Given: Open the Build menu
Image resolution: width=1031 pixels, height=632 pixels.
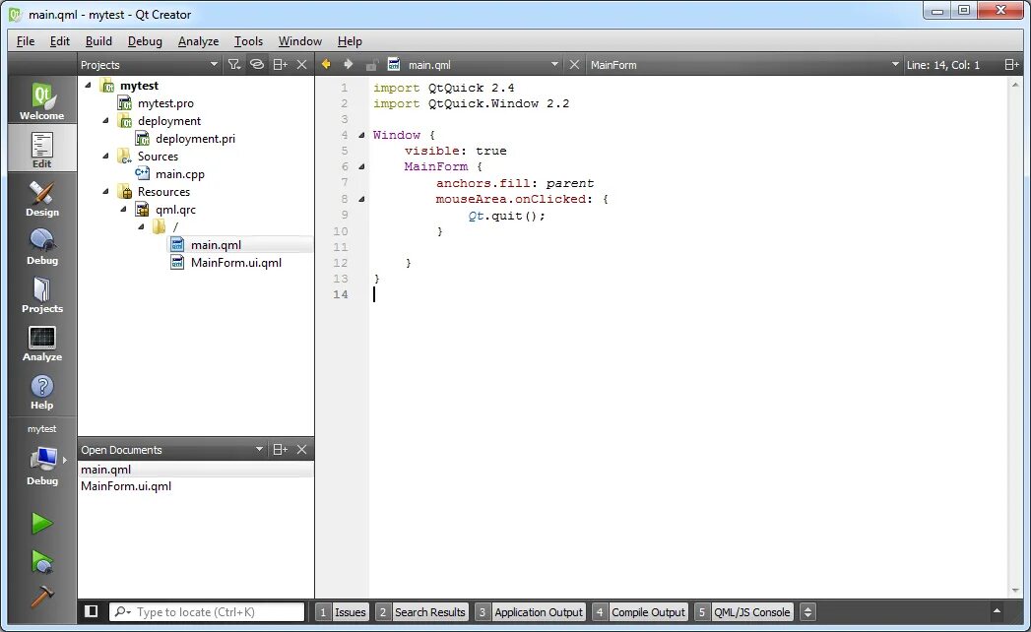Looking at the screenshot, I should 98,40.
